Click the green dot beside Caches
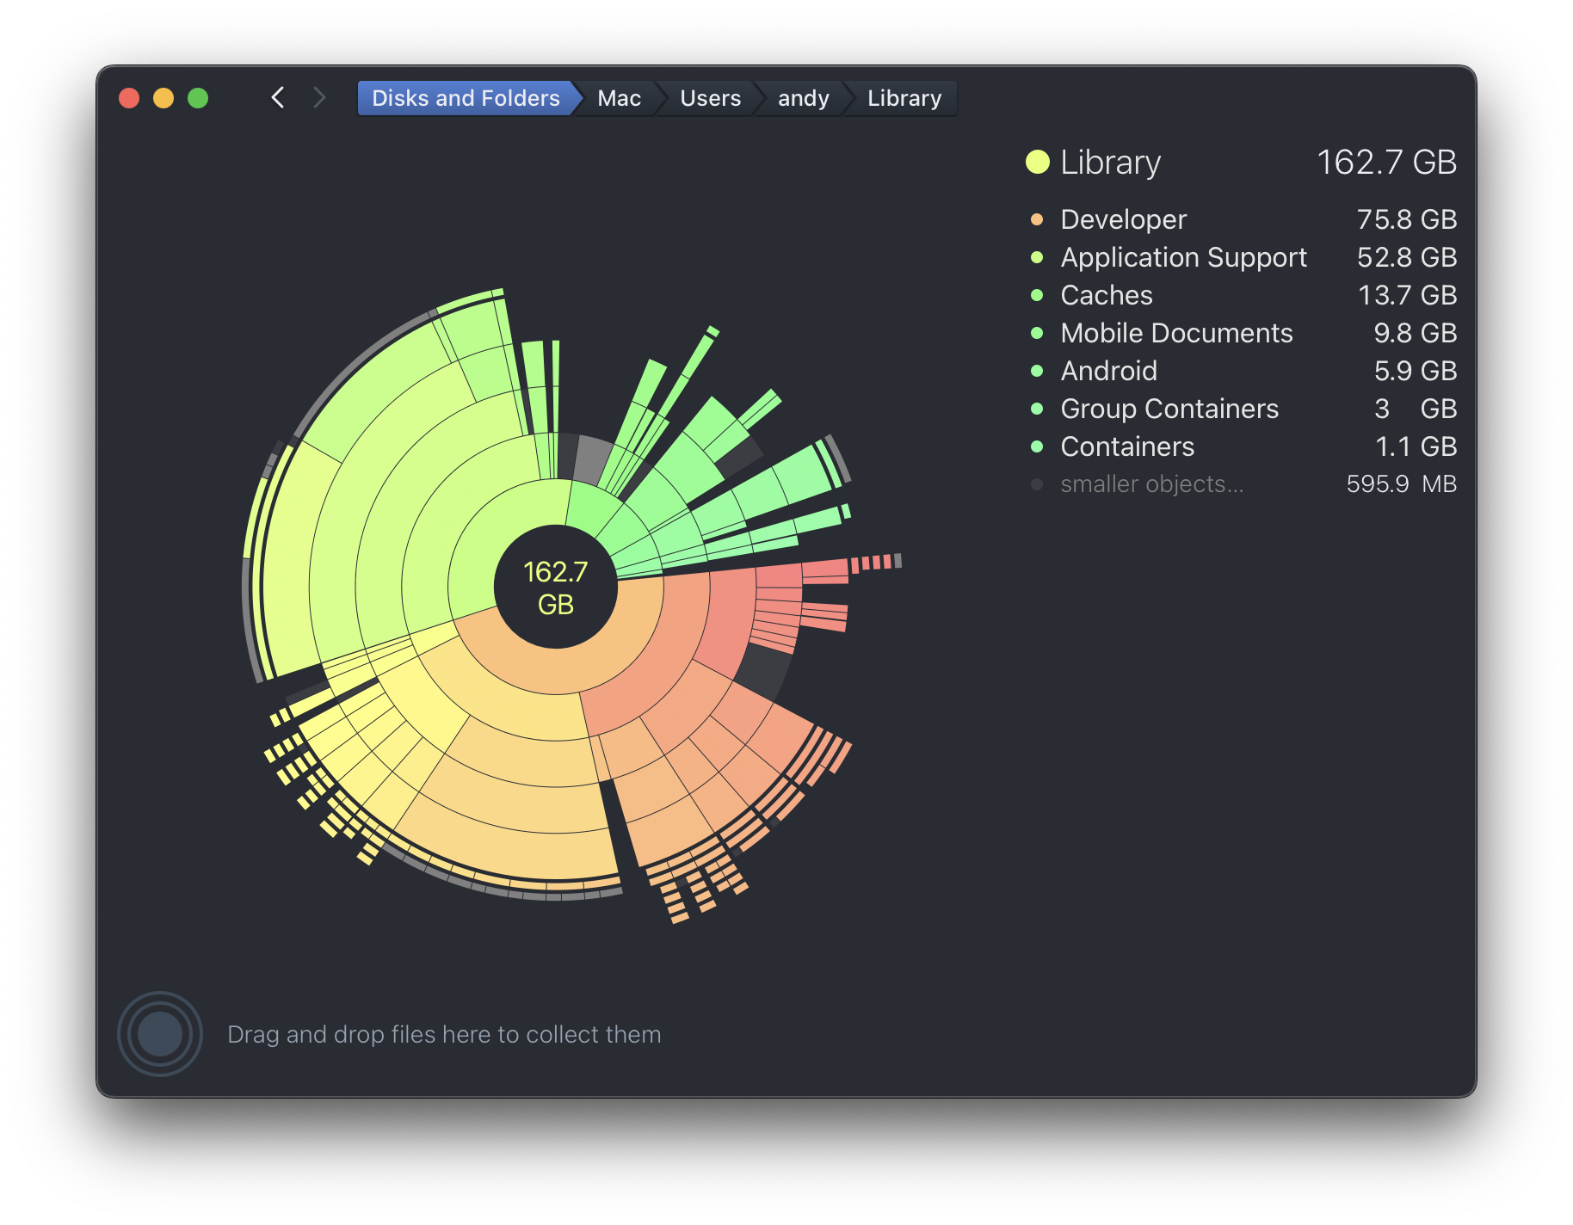1573x1225 pixels. click(1037, 295)
